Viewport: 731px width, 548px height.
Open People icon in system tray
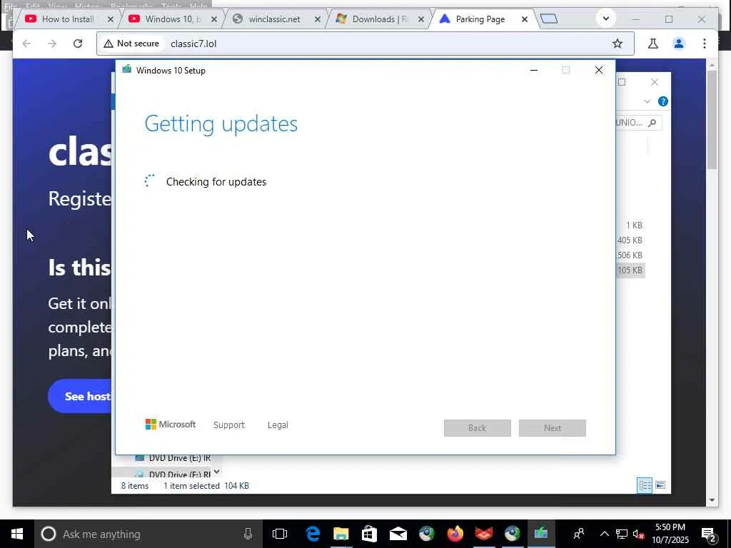579,534
